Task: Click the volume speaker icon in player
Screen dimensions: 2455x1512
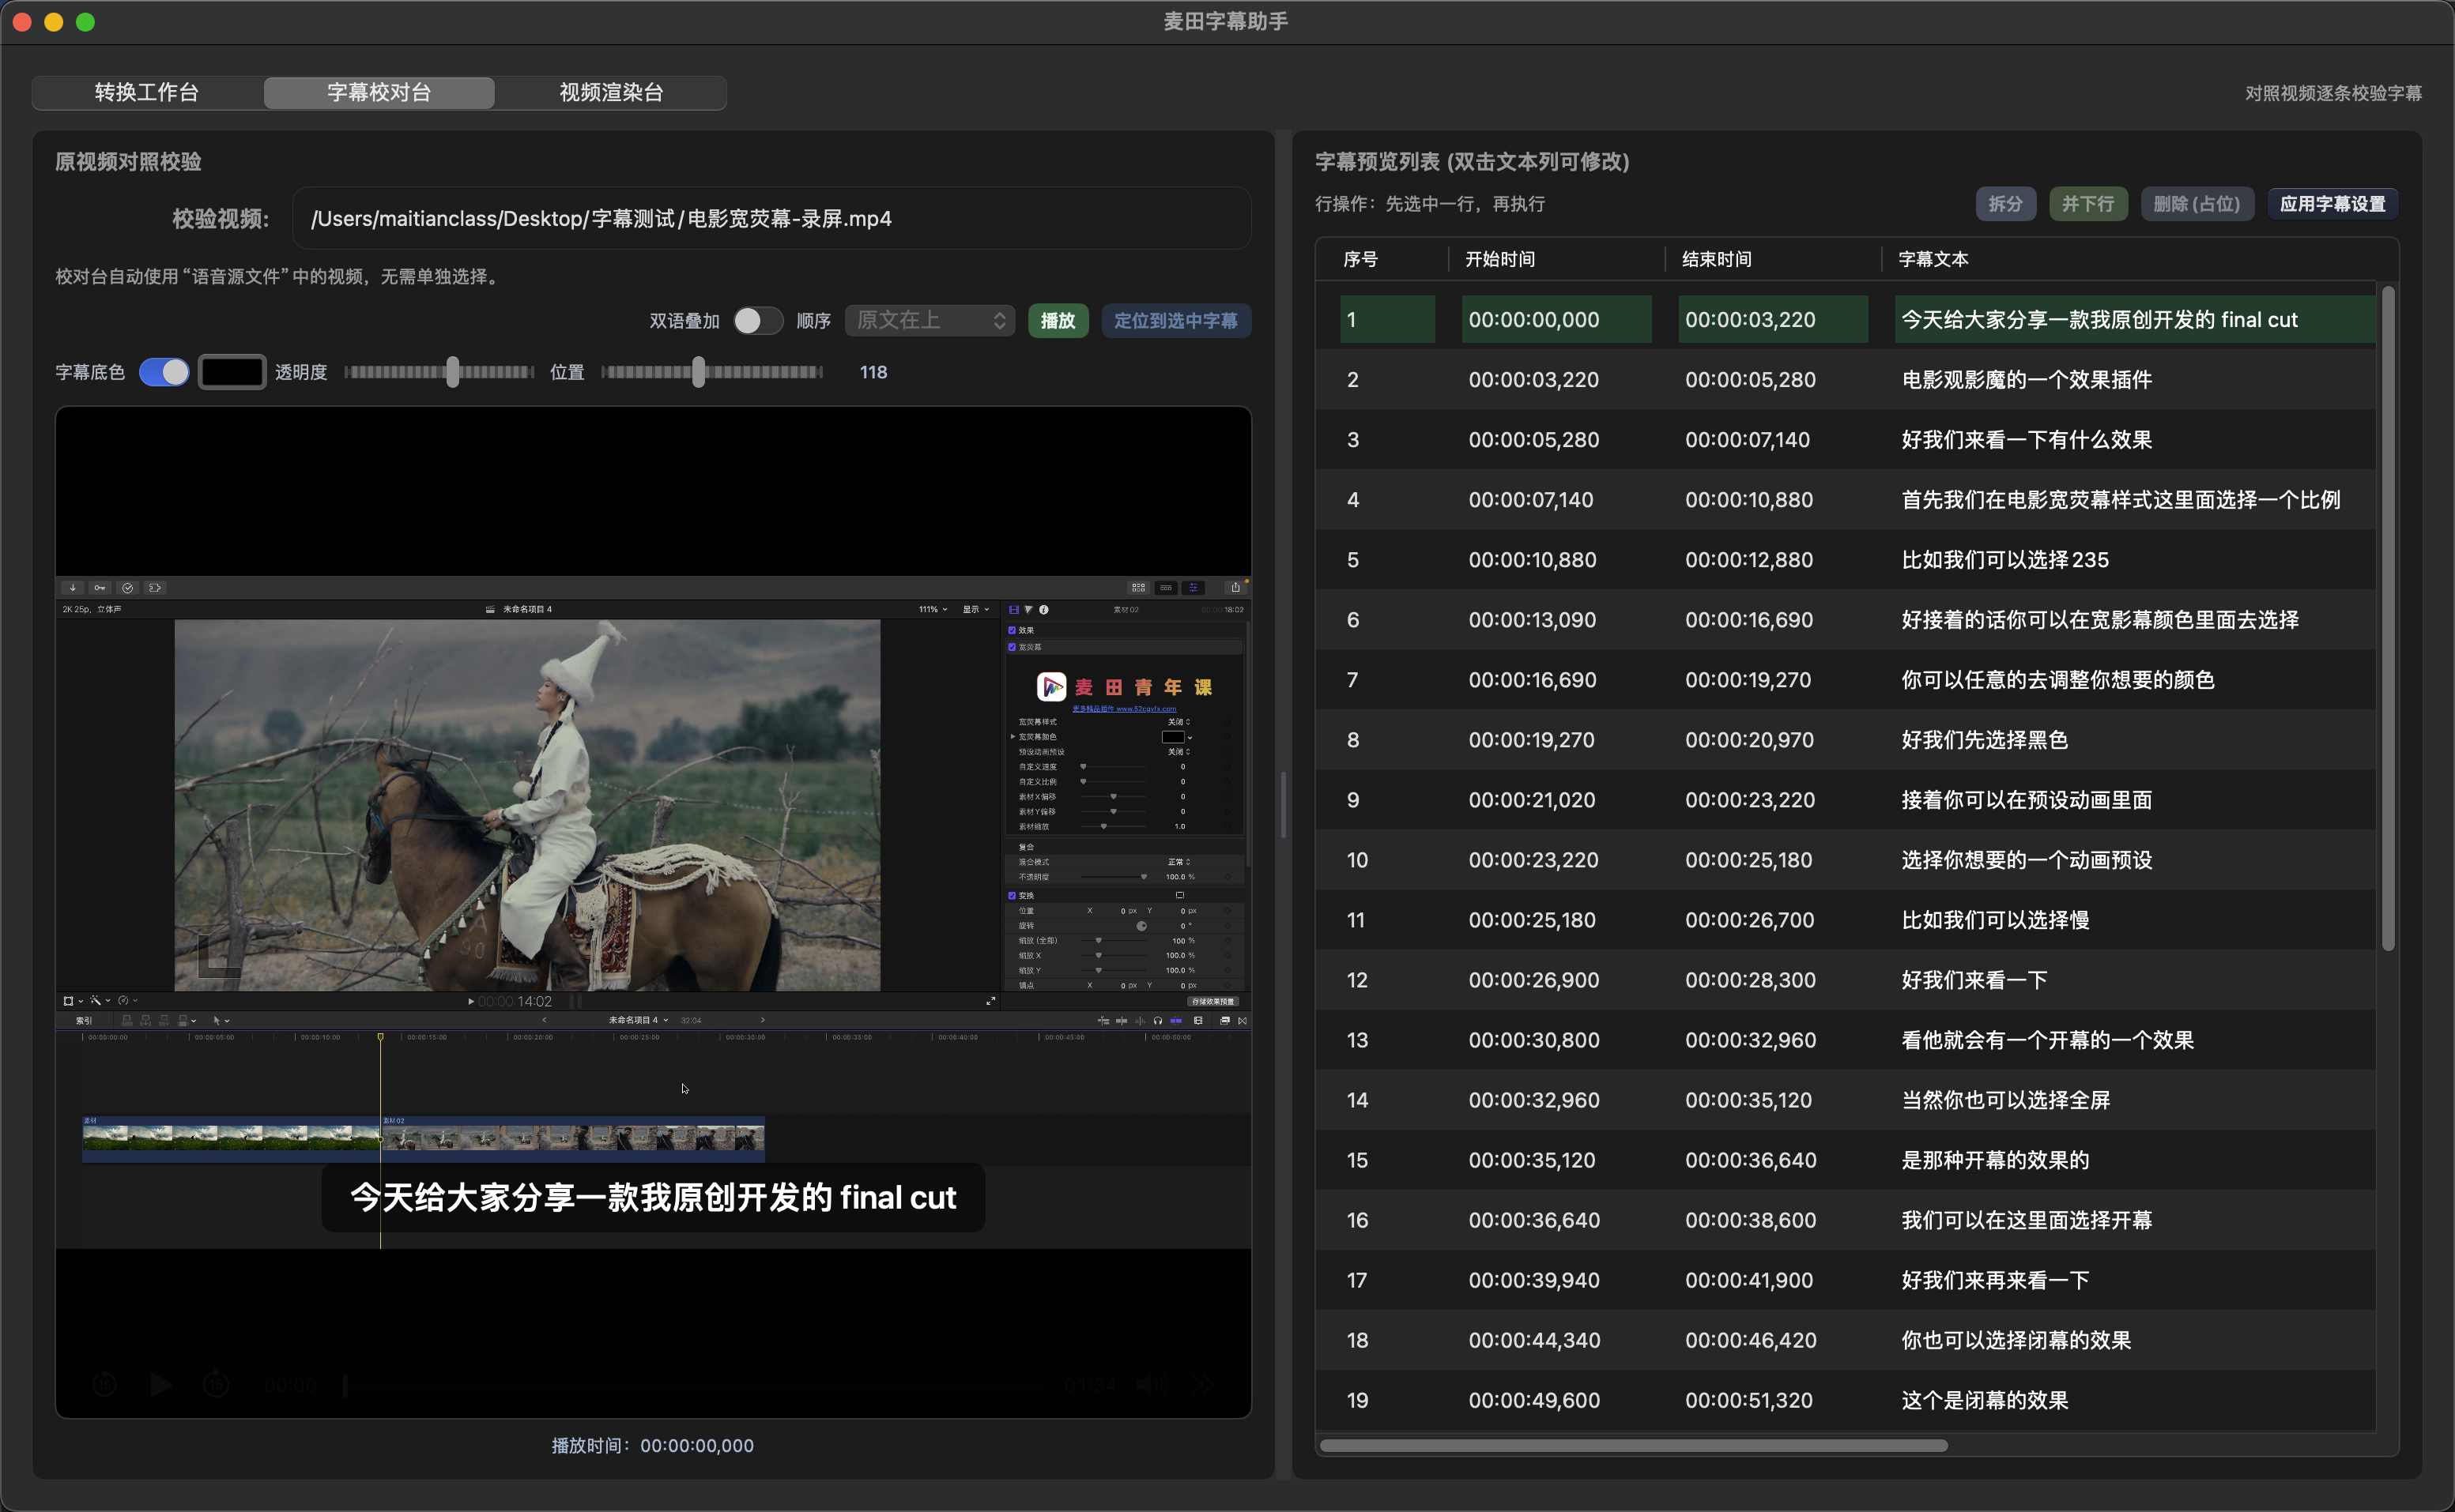Action: click(x=1151, y=1385)
